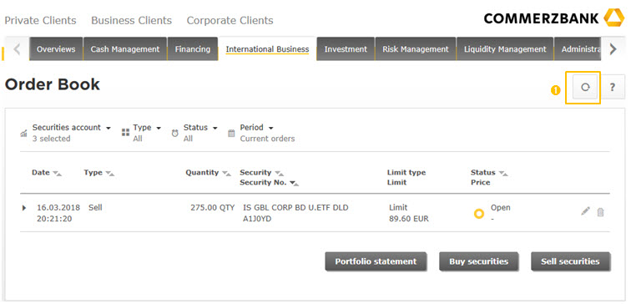The width and height of the screenshot is (631, 304).
Task: Click the Commerzbank logo
Action: click(x=553, y=18)
